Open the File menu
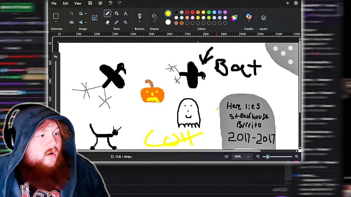This screenshot has height=197, width=351. point(54,3)
